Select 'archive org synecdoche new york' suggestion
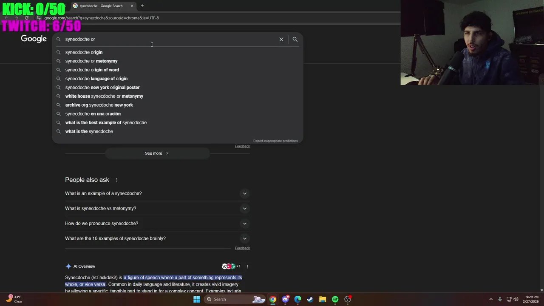Screen dimensions: 544x306 tap(178, 105)
